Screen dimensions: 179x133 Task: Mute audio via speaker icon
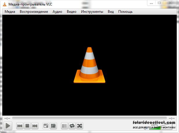tap(146, 128)
